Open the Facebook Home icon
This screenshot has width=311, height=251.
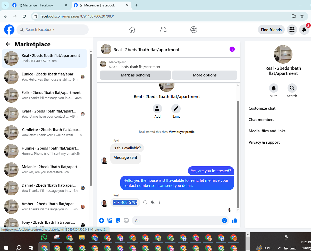tap(132, 30)
